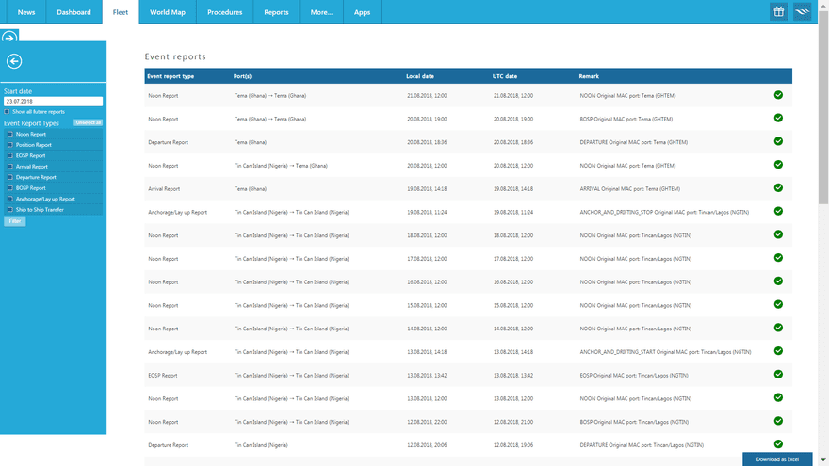Click green check for 20.08.2018 12:00 Noon Report
Image resolution: width=829 pixels, height=466 pixels.
(x=778, y=165)
